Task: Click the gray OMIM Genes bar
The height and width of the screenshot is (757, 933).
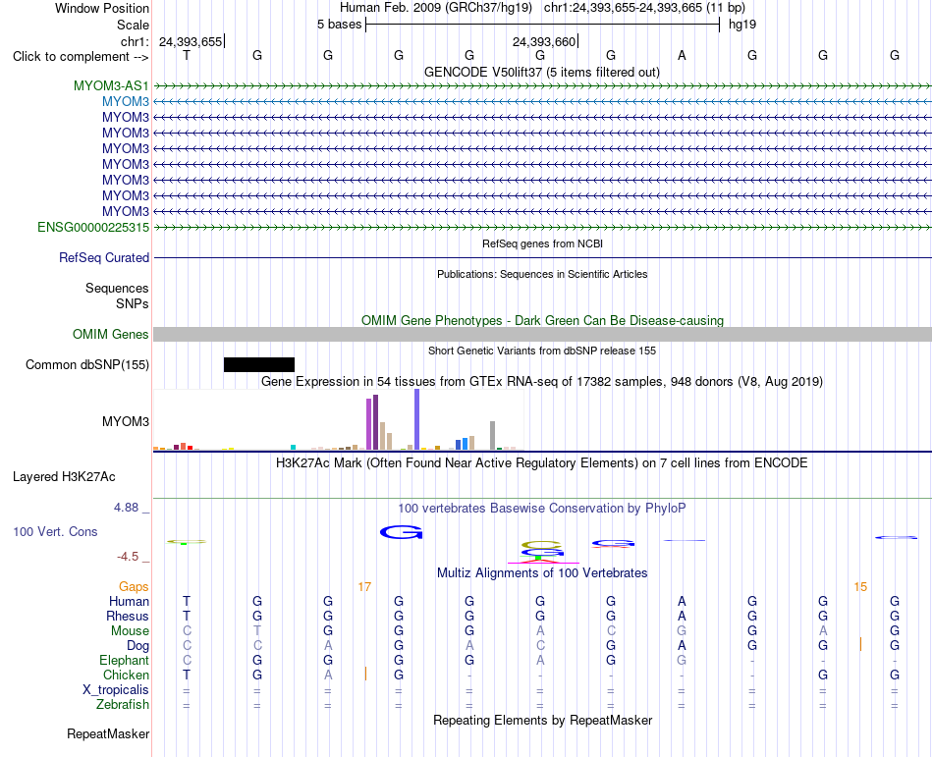Action: point(542,334)
